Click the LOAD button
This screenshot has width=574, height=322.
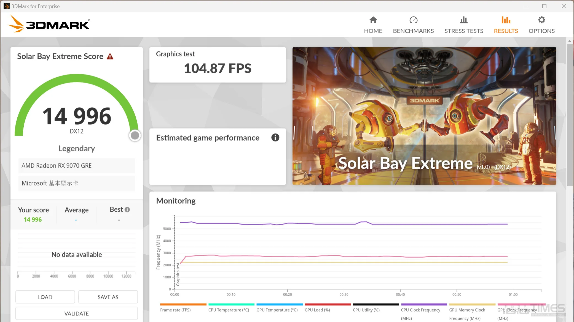point(45,297)
